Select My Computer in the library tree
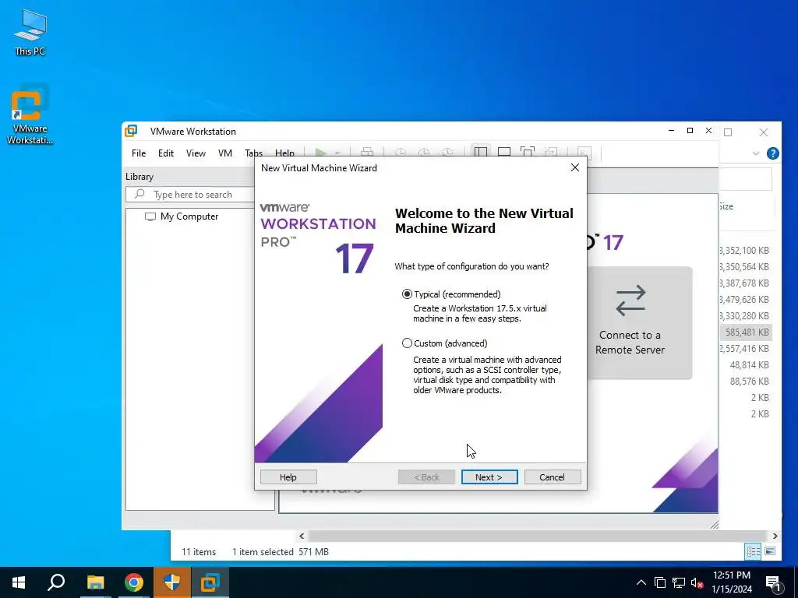This screenshot has height=598, width=798. click(x=189, y=216)
